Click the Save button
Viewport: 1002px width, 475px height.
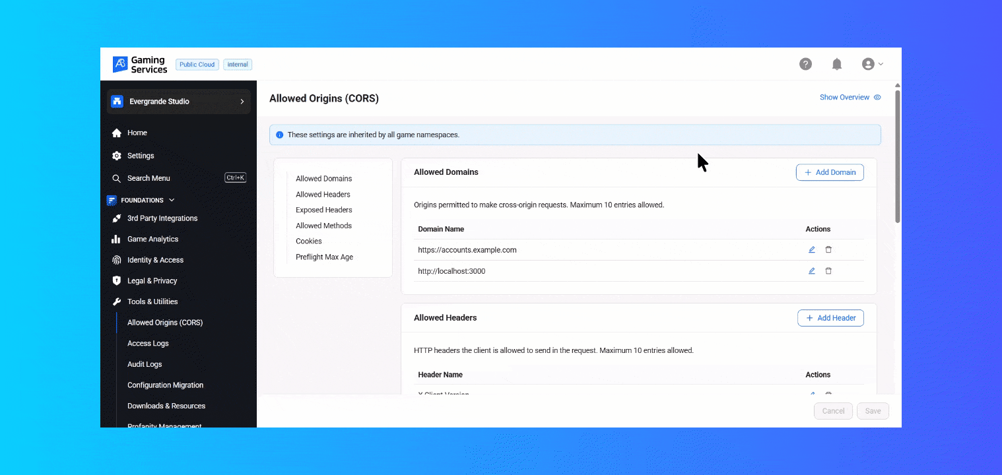click(873, 411)
